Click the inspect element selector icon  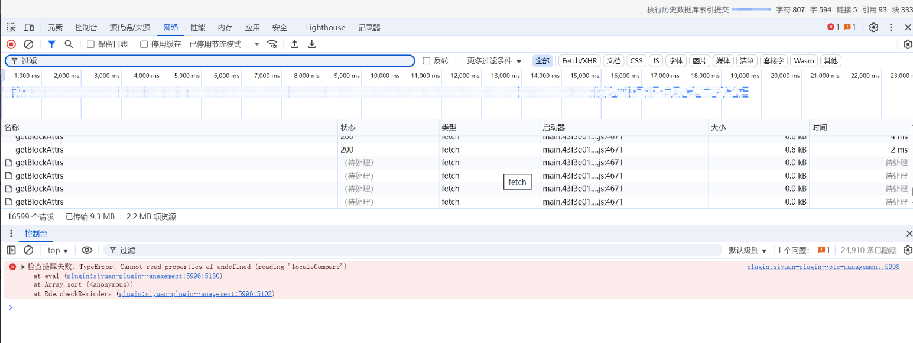pos(11,27)
